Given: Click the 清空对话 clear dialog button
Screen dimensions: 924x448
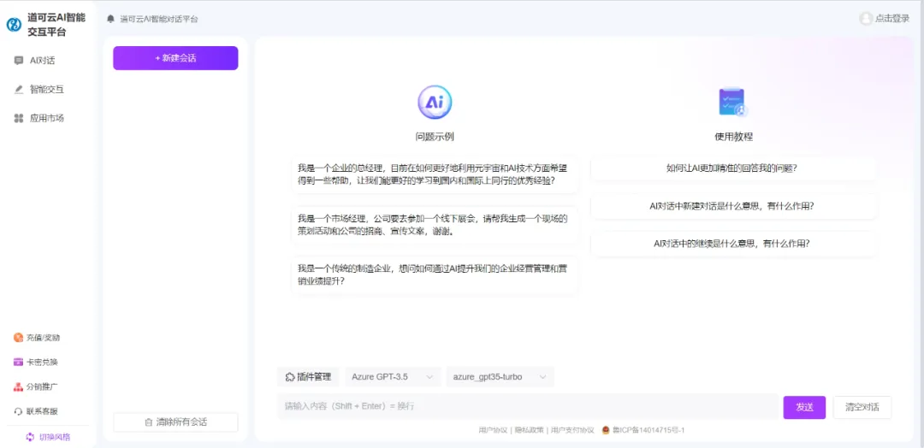Looking at the screenshot, I should click(862, 407).
